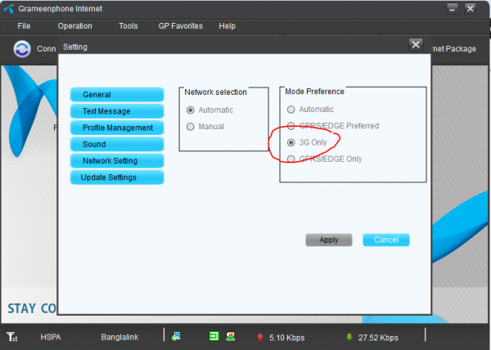This screenshot has width=491, height=350.
Task: Click the green arrow box status icon
Action: point(214,336)
